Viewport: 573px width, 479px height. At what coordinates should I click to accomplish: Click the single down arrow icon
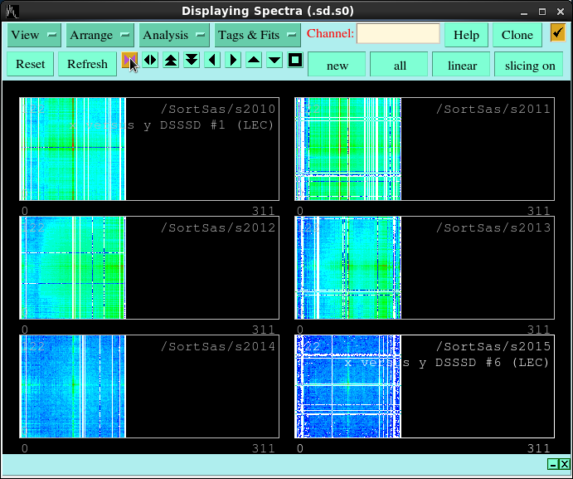(274, 61)
